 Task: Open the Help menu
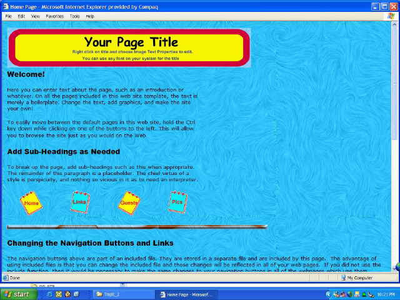[90, 16]
